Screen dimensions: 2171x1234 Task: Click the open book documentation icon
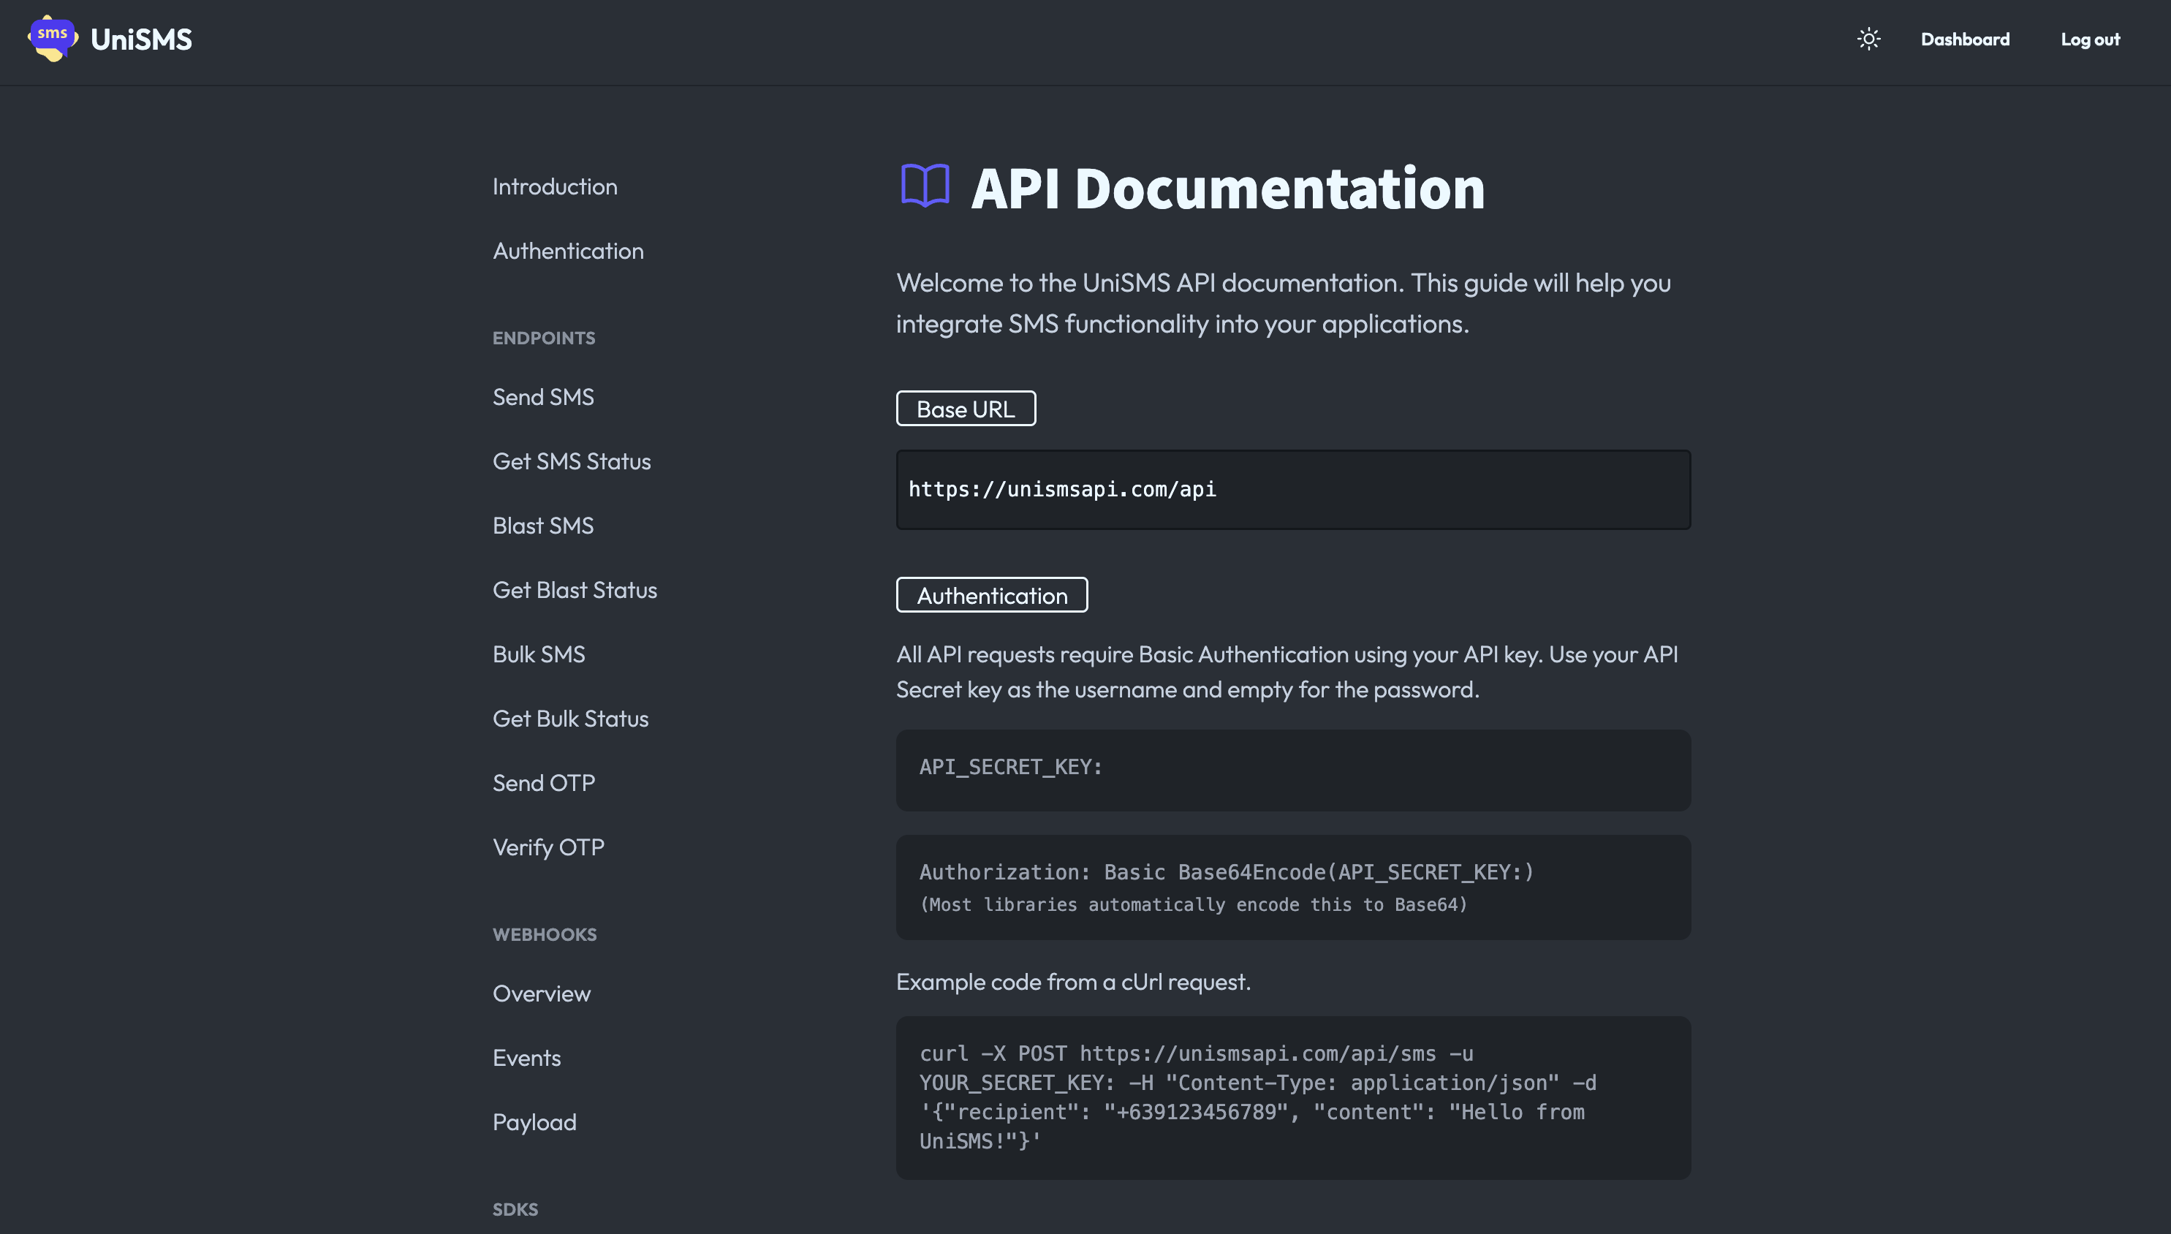pyautogui.click(x=925, y=186)
